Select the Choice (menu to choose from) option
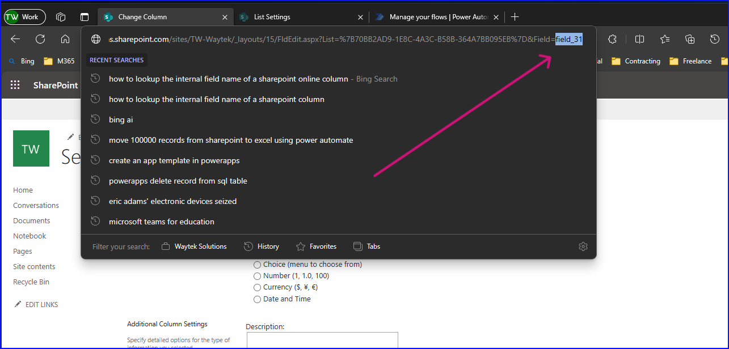This screenshot has width=729, height=349. coord(258,265)
